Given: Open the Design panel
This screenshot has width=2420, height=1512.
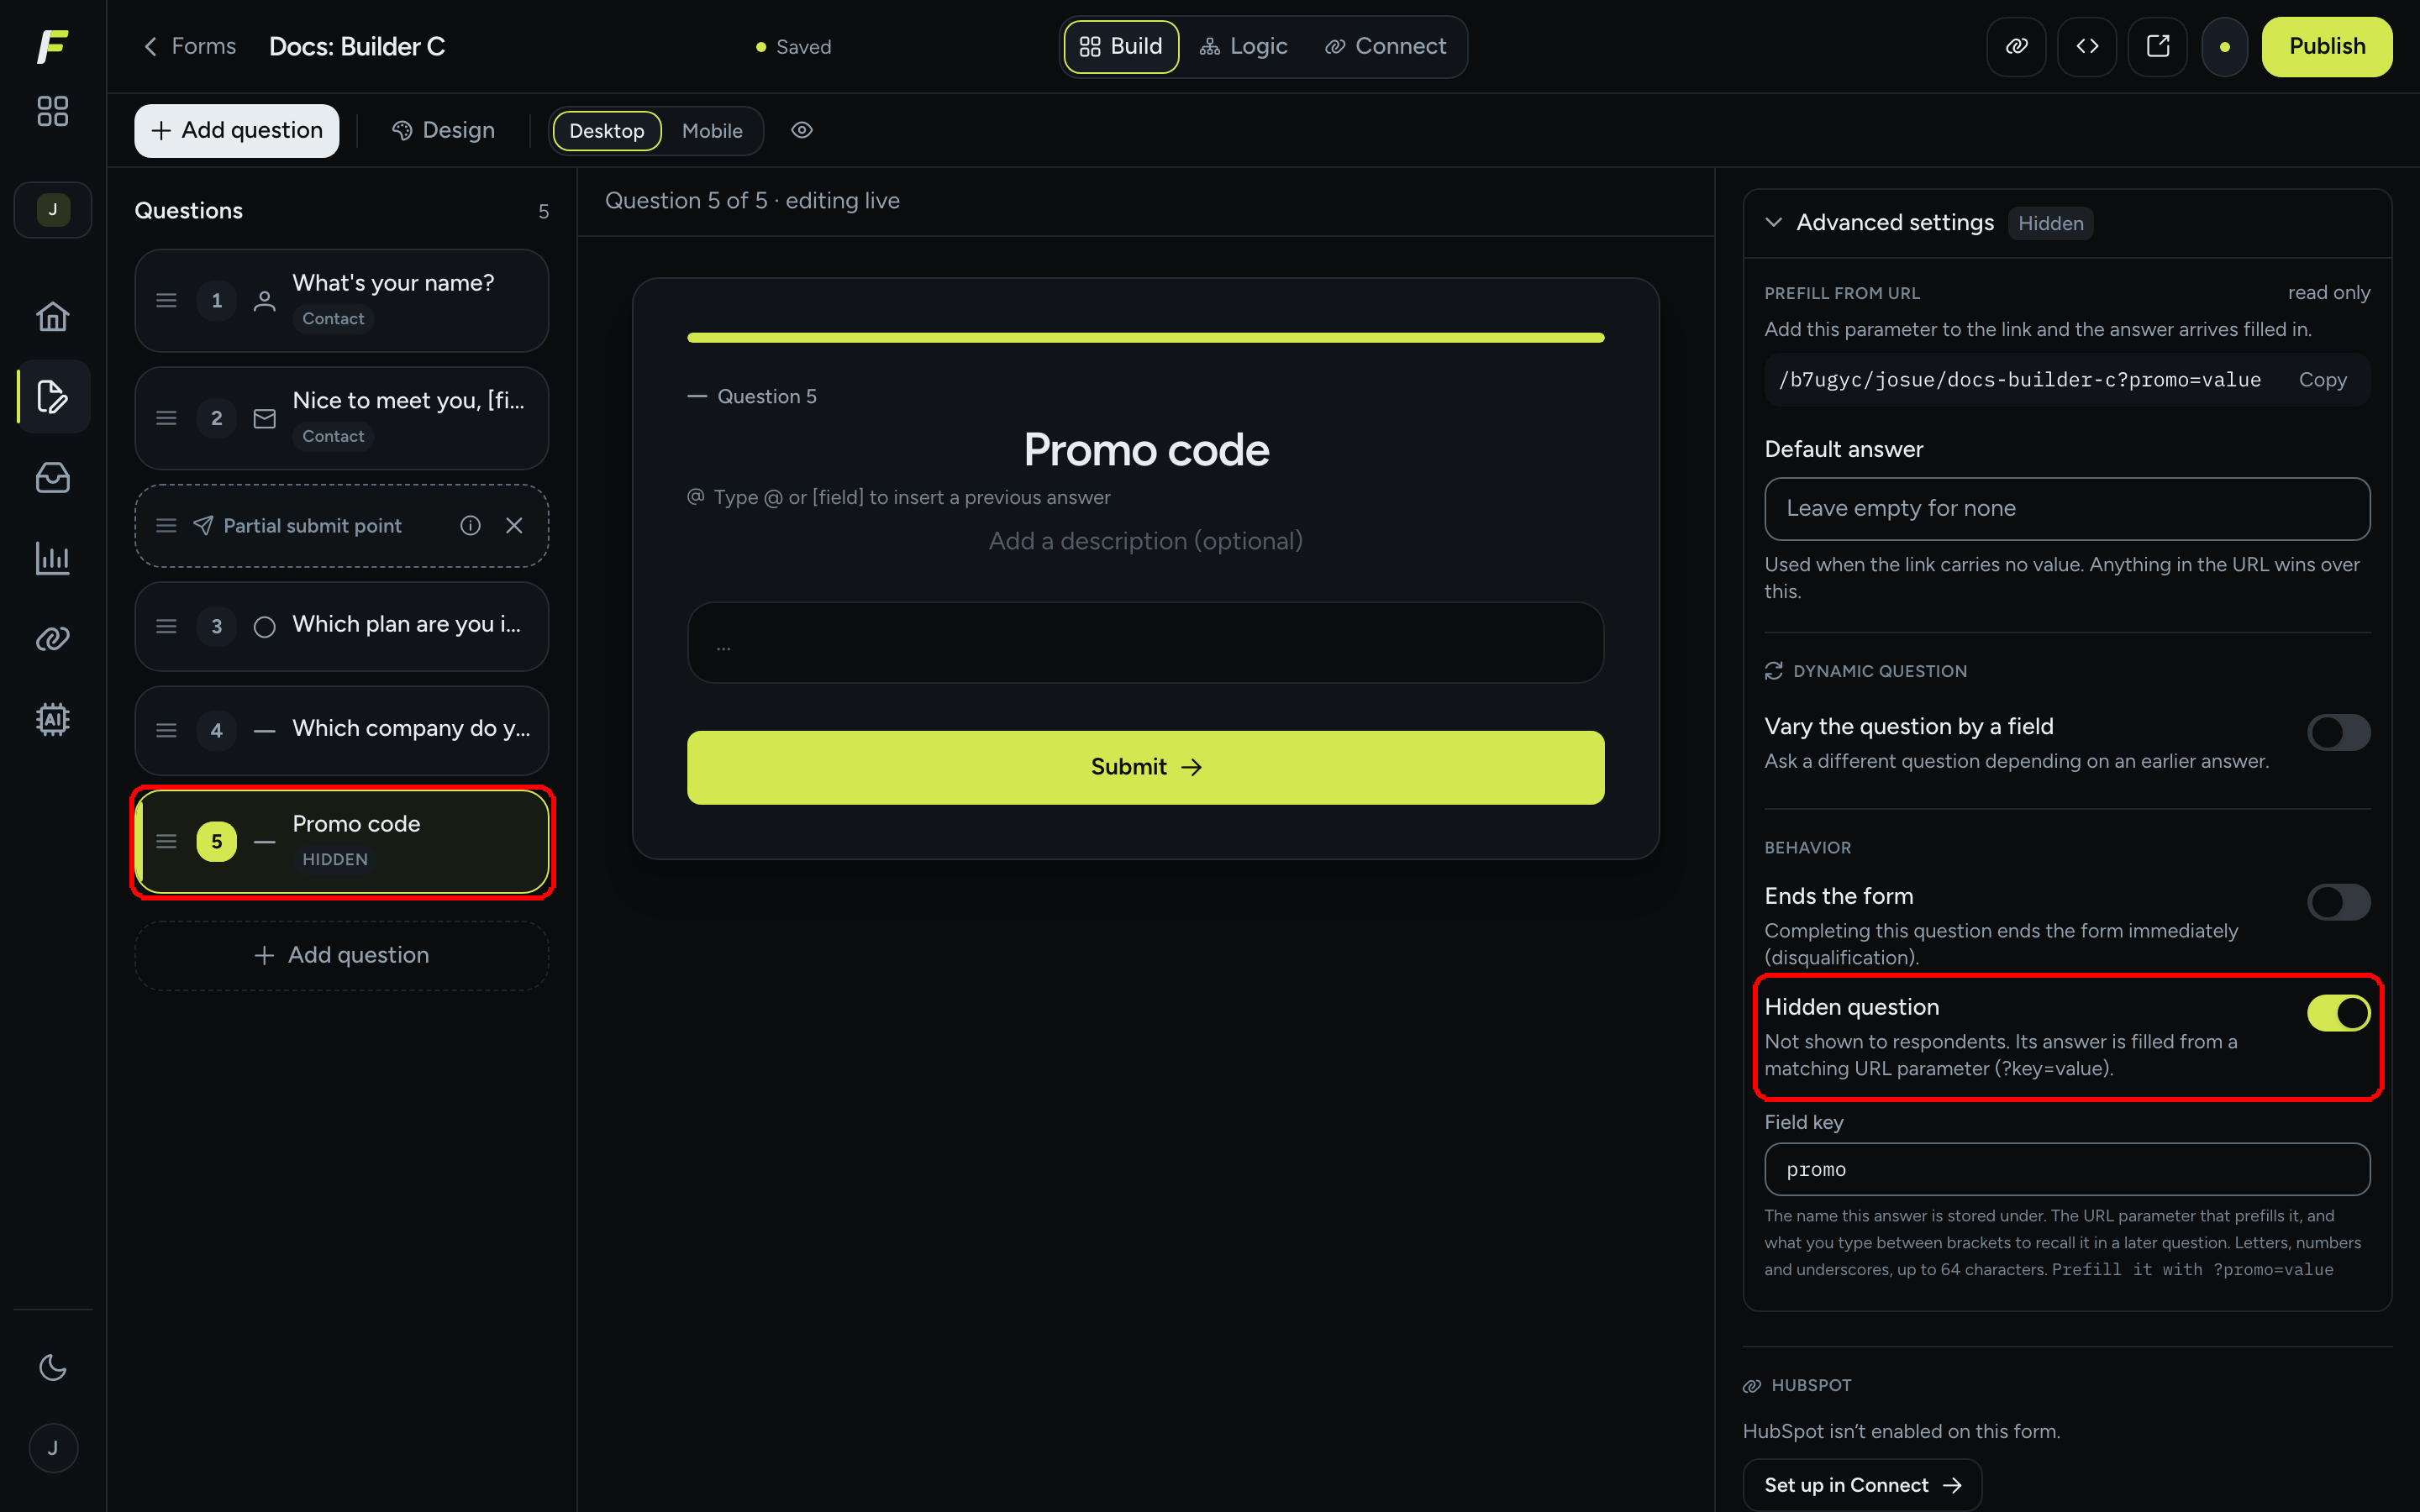Looking at the screenshot, I should coord(443,130).
